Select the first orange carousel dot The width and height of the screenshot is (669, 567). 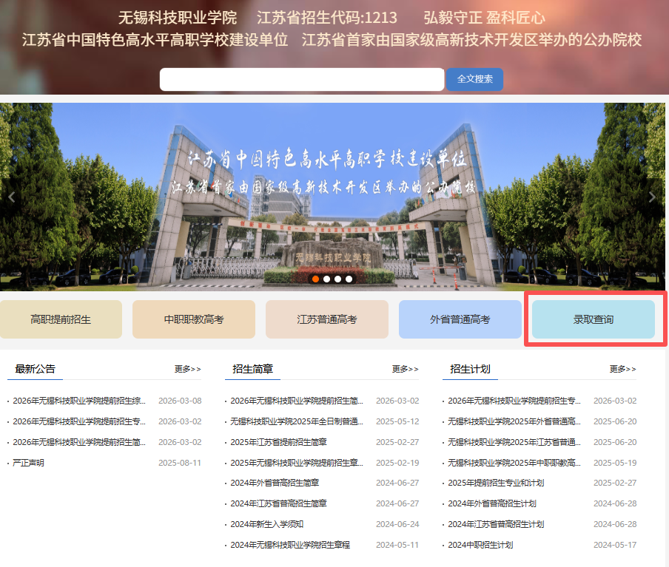[315, 279]
